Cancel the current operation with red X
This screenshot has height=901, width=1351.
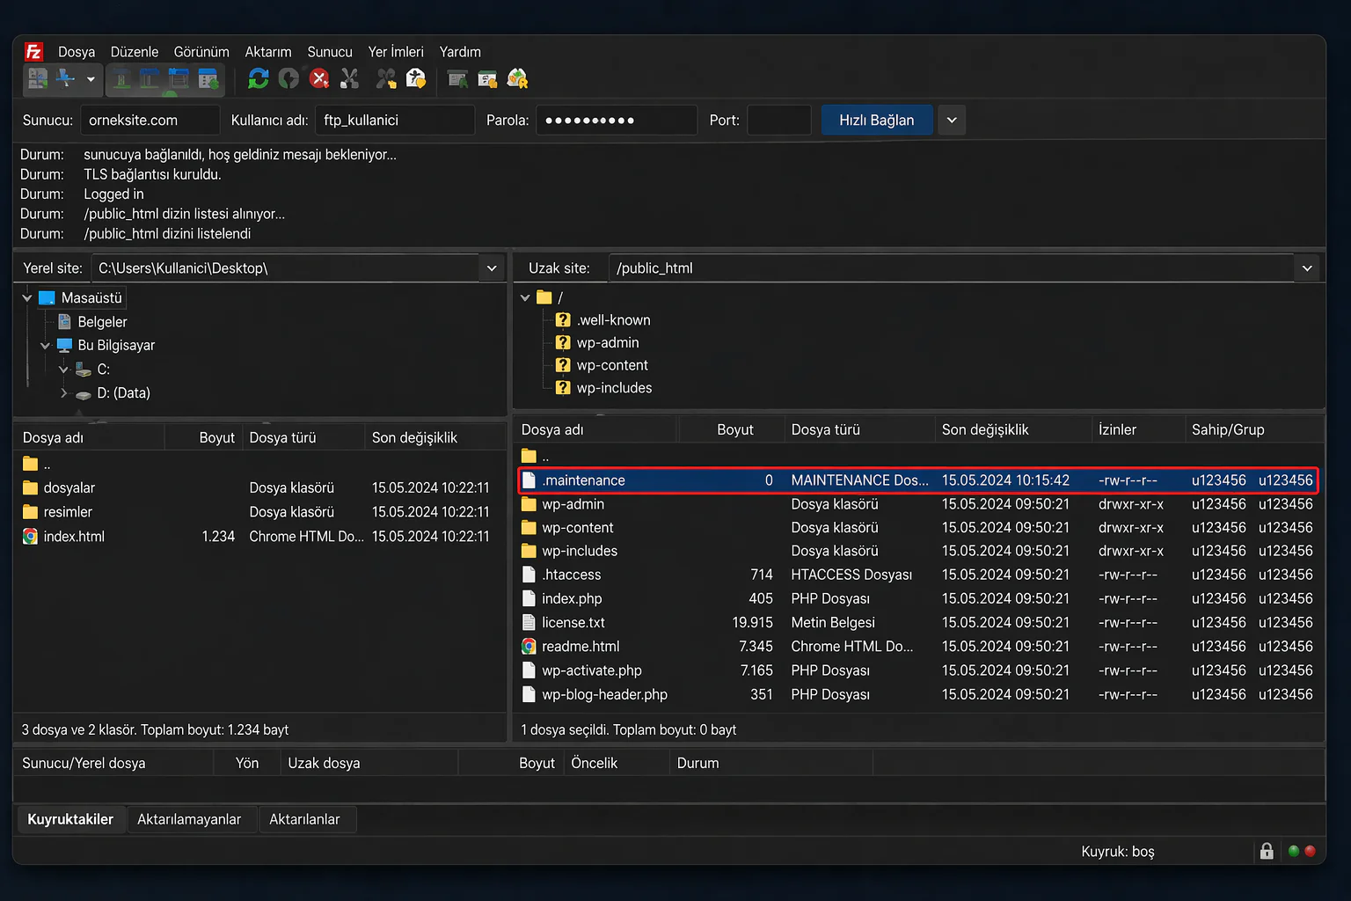(319, 79)
